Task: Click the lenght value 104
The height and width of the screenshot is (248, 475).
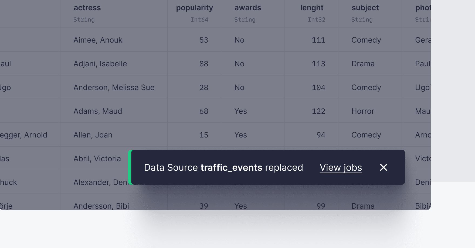Action: pos(318,87)
